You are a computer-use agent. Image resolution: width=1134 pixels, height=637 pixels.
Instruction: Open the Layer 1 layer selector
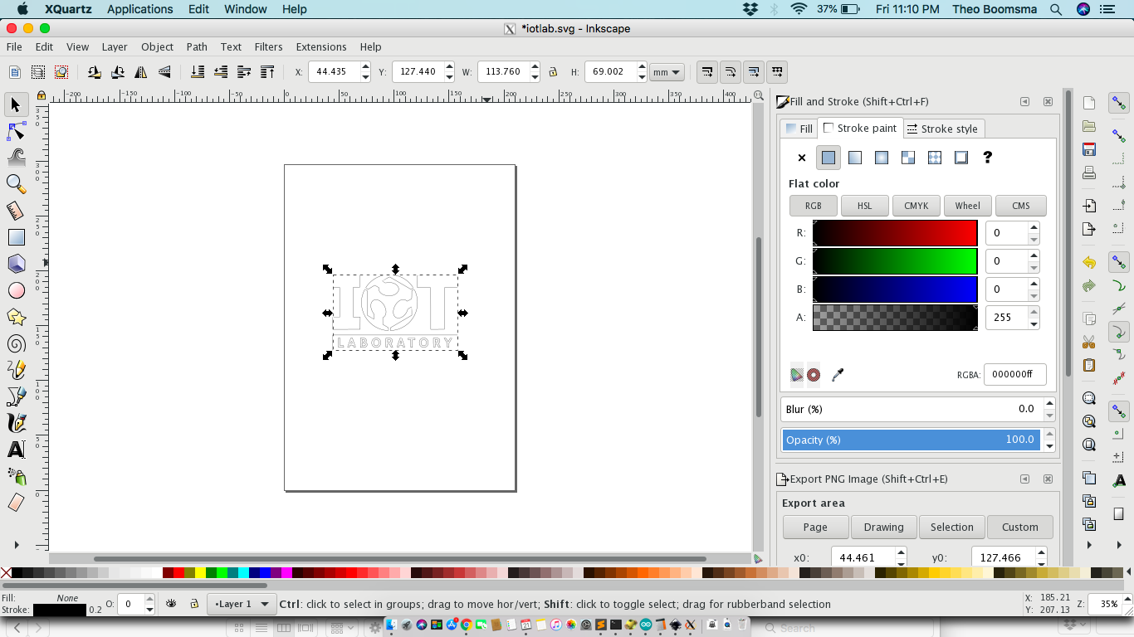coord(241,604)
